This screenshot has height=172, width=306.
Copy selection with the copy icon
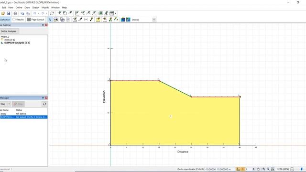[22, 13]
